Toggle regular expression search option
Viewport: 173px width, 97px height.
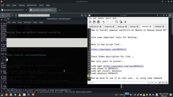tap(167, 83)
